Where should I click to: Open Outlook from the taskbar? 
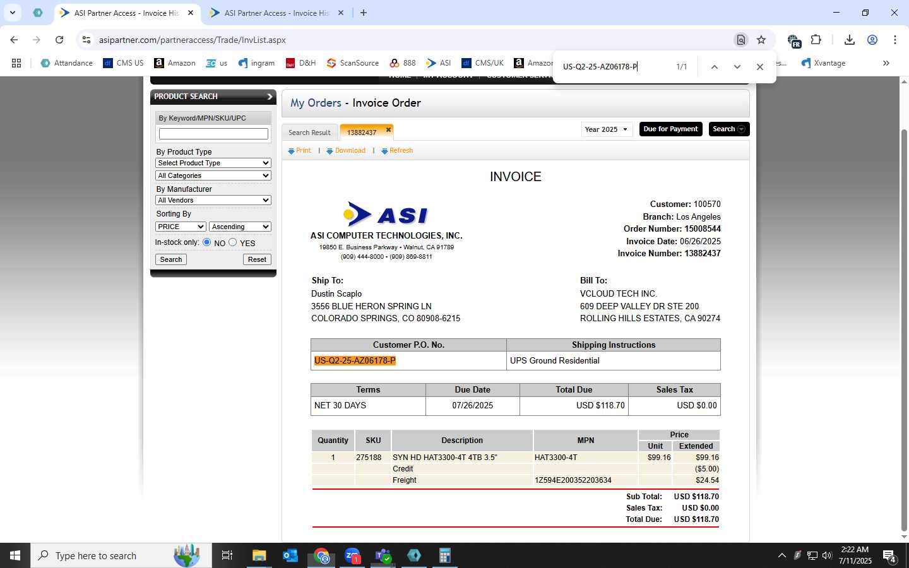tap(290, 555)
